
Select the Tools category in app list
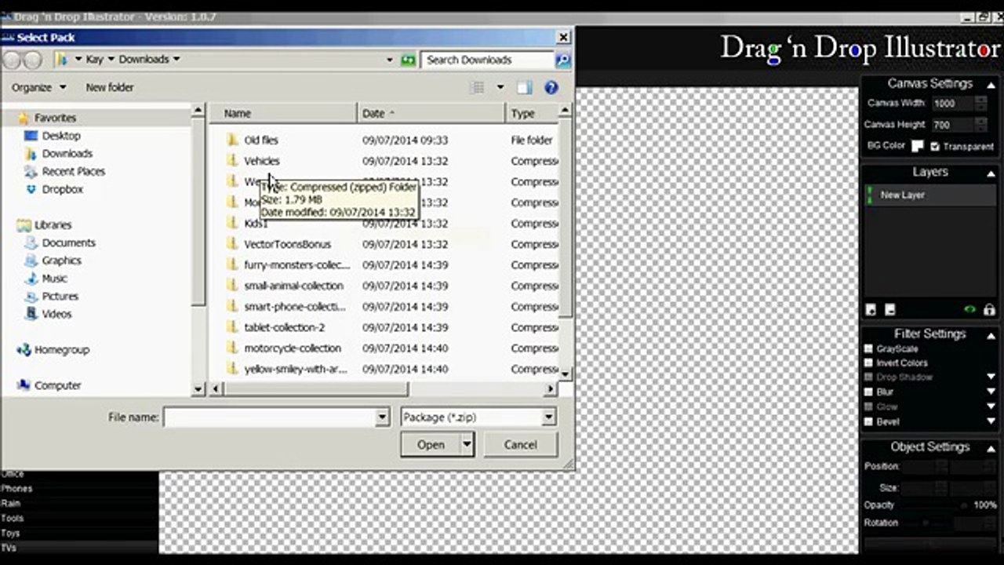[x=12, y=519]
